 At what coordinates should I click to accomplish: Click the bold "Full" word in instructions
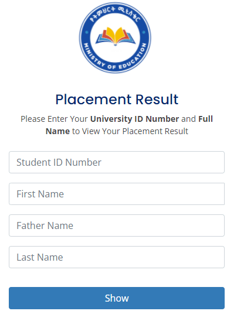click(x=205, y=119)
